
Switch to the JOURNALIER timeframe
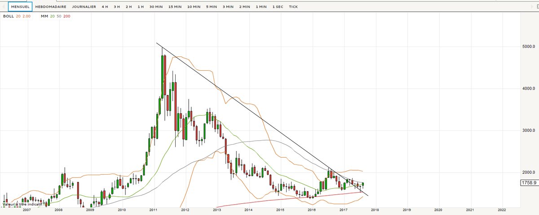point(84,7)
